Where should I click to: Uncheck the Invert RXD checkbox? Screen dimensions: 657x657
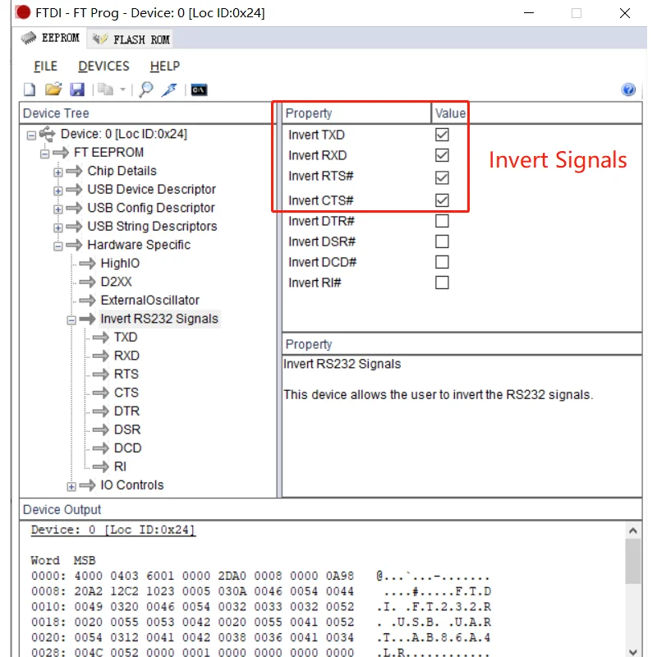(x=442, y=155)
